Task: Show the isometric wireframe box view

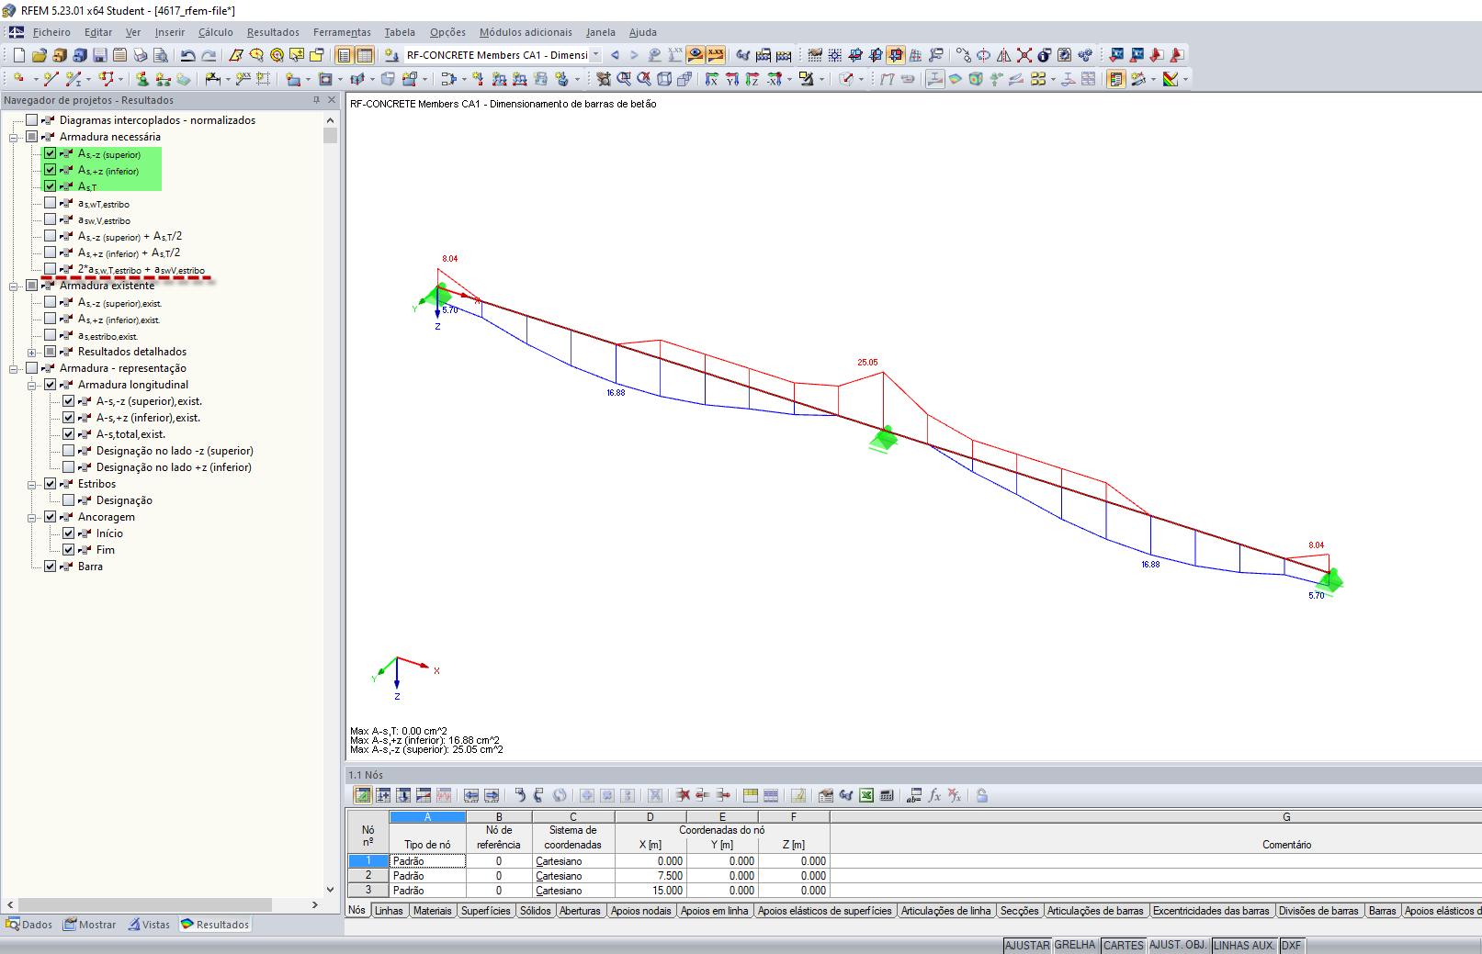Action: [664, 79]
